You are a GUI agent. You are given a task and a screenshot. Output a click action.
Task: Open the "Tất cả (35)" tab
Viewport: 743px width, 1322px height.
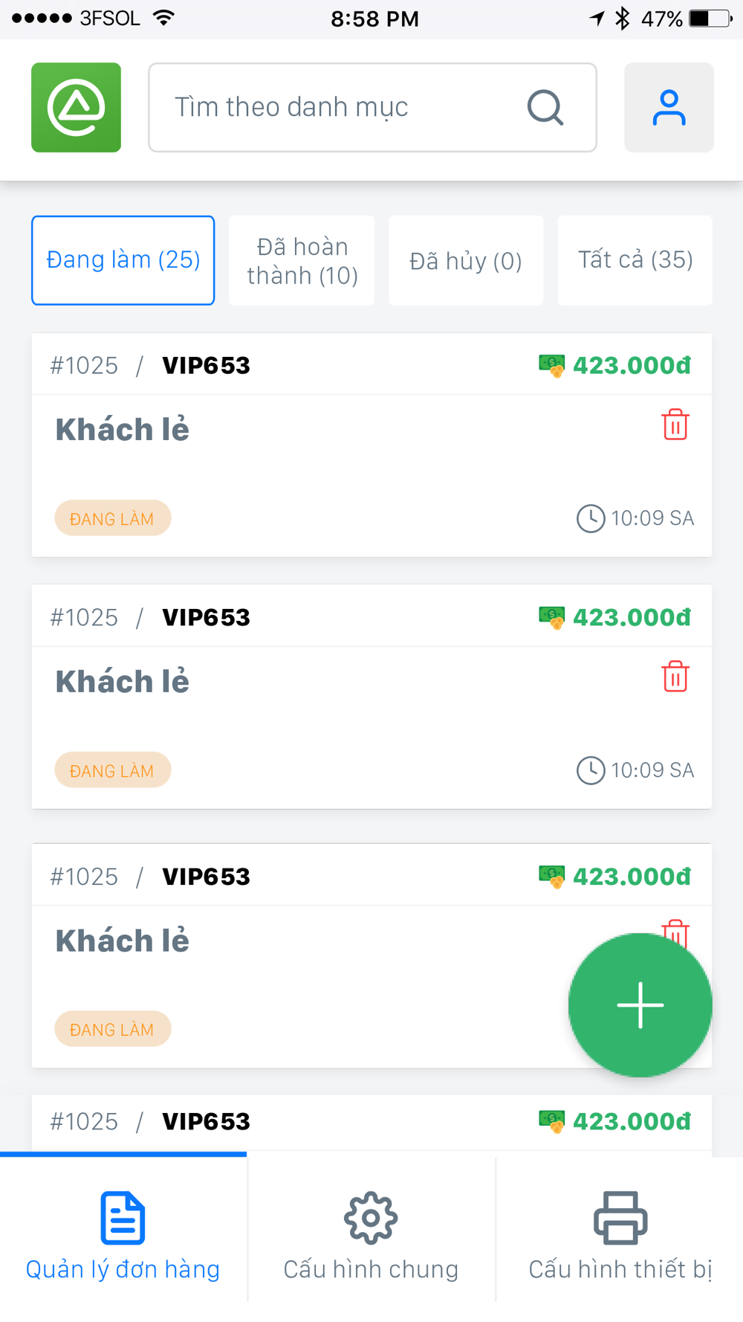coord(635,260)
